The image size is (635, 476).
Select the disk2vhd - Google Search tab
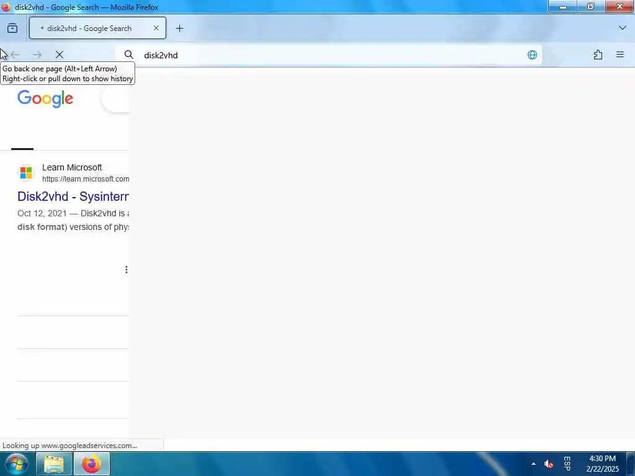point(97,29)
